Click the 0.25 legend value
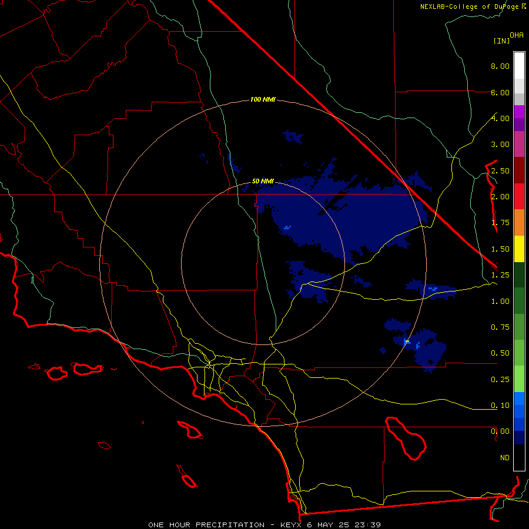 click(x=500, y=380)
